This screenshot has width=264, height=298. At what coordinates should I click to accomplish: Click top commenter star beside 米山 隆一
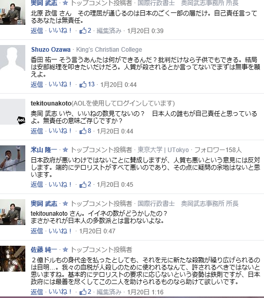tap(65, 150)
